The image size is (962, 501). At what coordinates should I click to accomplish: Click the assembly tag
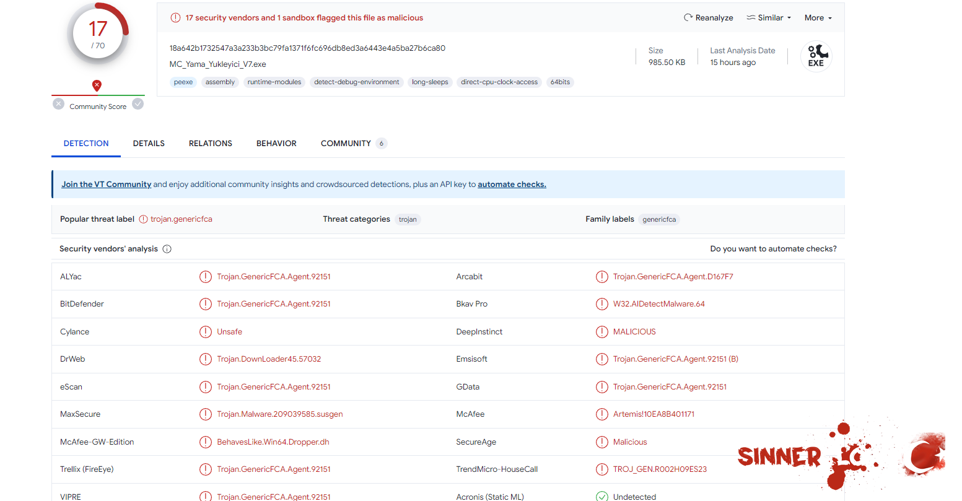[220, 82]
